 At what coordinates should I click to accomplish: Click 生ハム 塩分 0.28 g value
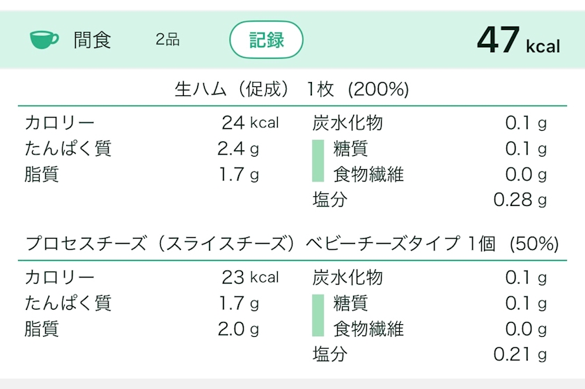tap(520, 200)
